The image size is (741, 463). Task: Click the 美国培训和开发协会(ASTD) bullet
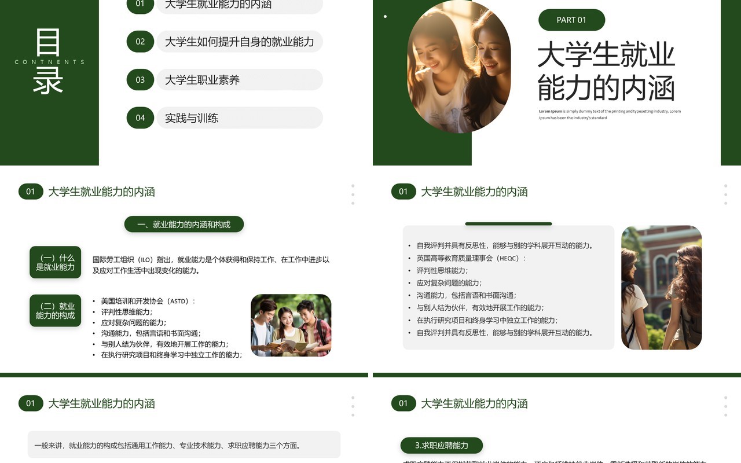[145, 301]
